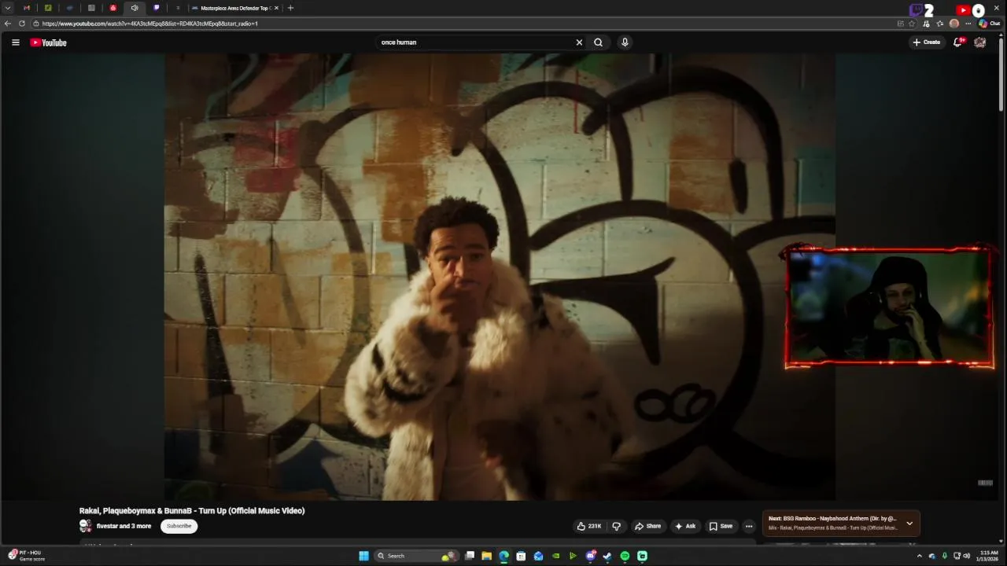Screen dimensions: 1007x566
Task: Close the Masterpiece Arms Defender tab
Action: 276,8
